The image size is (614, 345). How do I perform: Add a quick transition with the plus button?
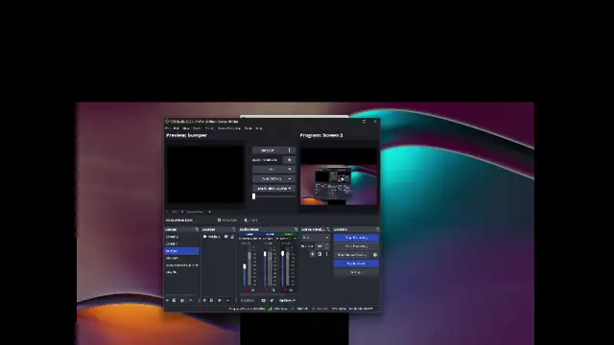(290, 160)
